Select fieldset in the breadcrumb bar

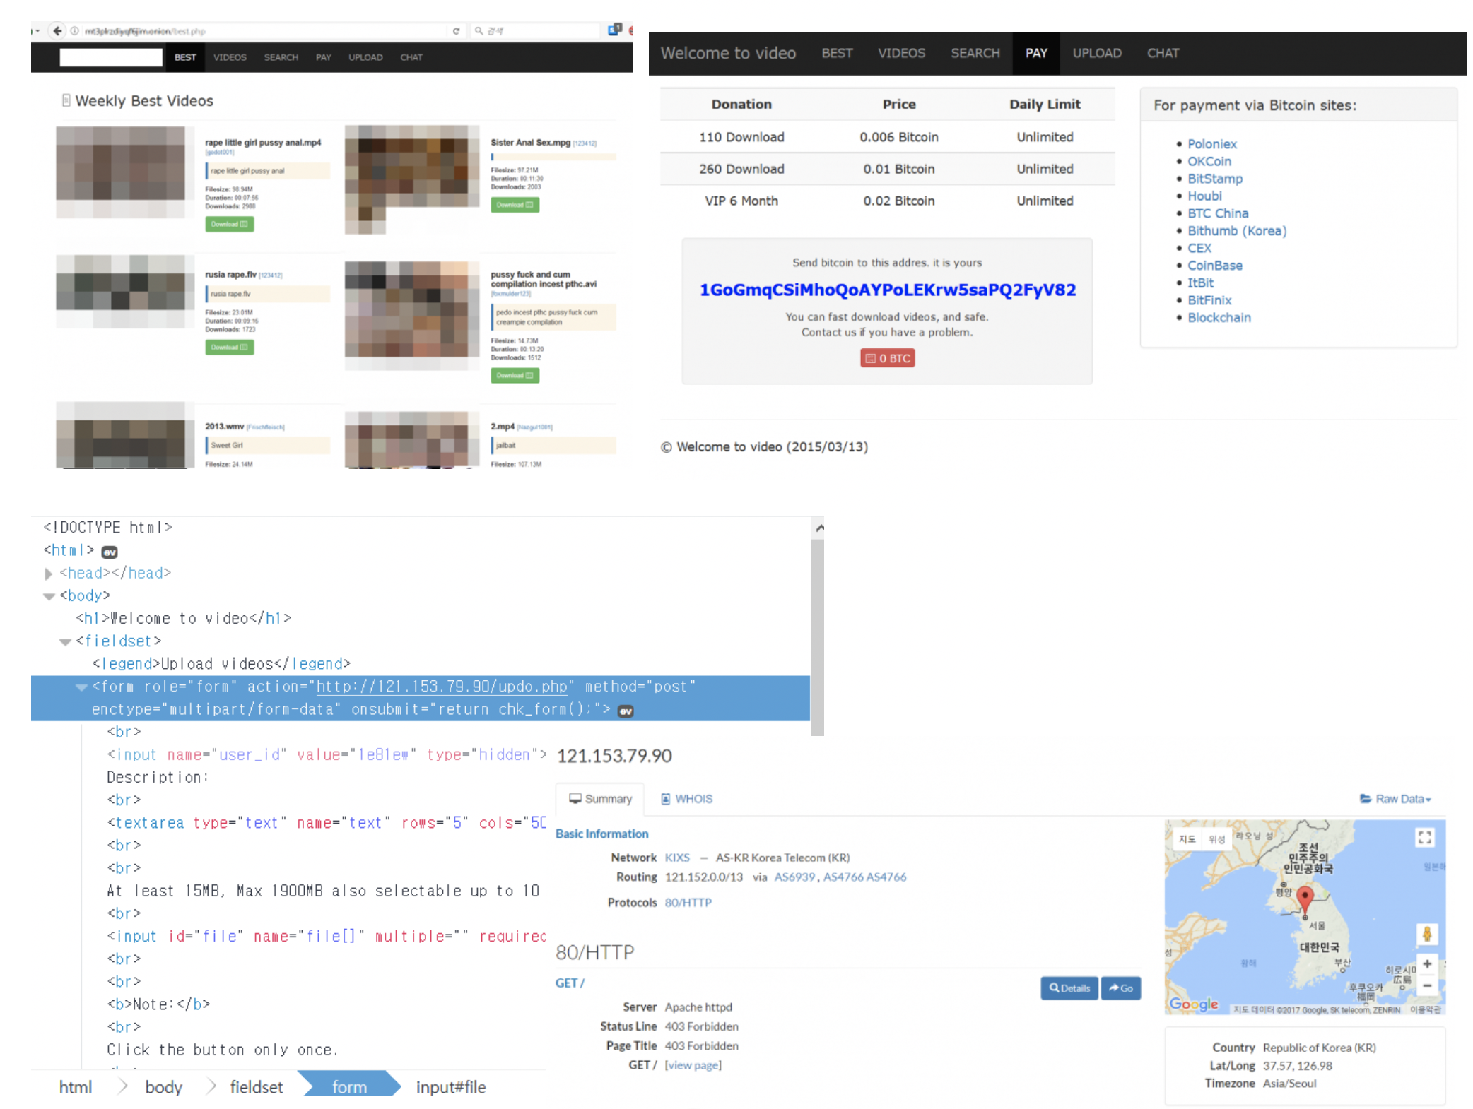click(x=256, y=1087)
